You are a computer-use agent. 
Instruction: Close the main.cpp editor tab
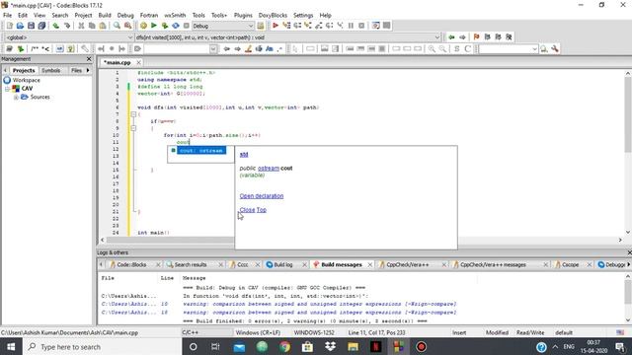coord(138,63)
